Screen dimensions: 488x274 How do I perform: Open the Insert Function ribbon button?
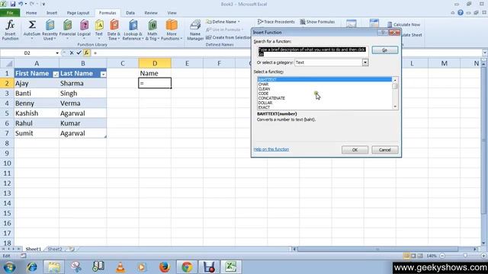click(x=10, y=30)
